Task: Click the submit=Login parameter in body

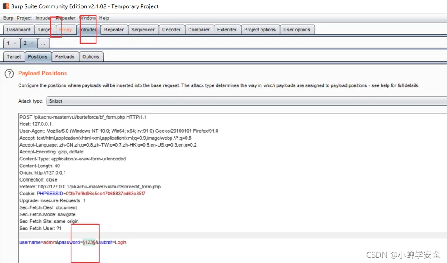Action: 112,242
